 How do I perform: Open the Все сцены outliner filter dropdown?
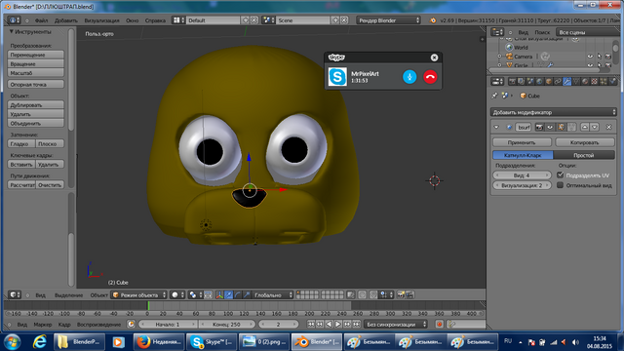click(589, 32)
